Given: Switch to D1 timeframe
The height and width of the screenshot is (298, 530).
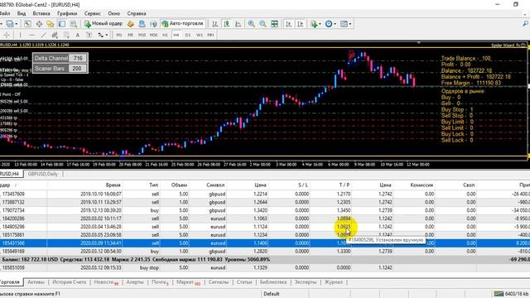Looking at the screenshot, I should tap(188, 35).
